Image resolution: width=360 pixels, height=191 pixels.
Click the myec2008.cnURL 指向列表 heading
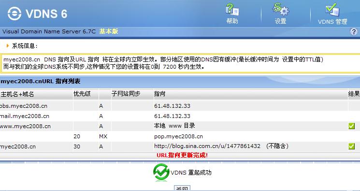coord(40,81)
